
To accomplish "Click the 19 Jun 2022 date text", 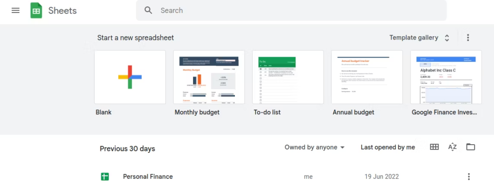I will (x=382, y=176).
